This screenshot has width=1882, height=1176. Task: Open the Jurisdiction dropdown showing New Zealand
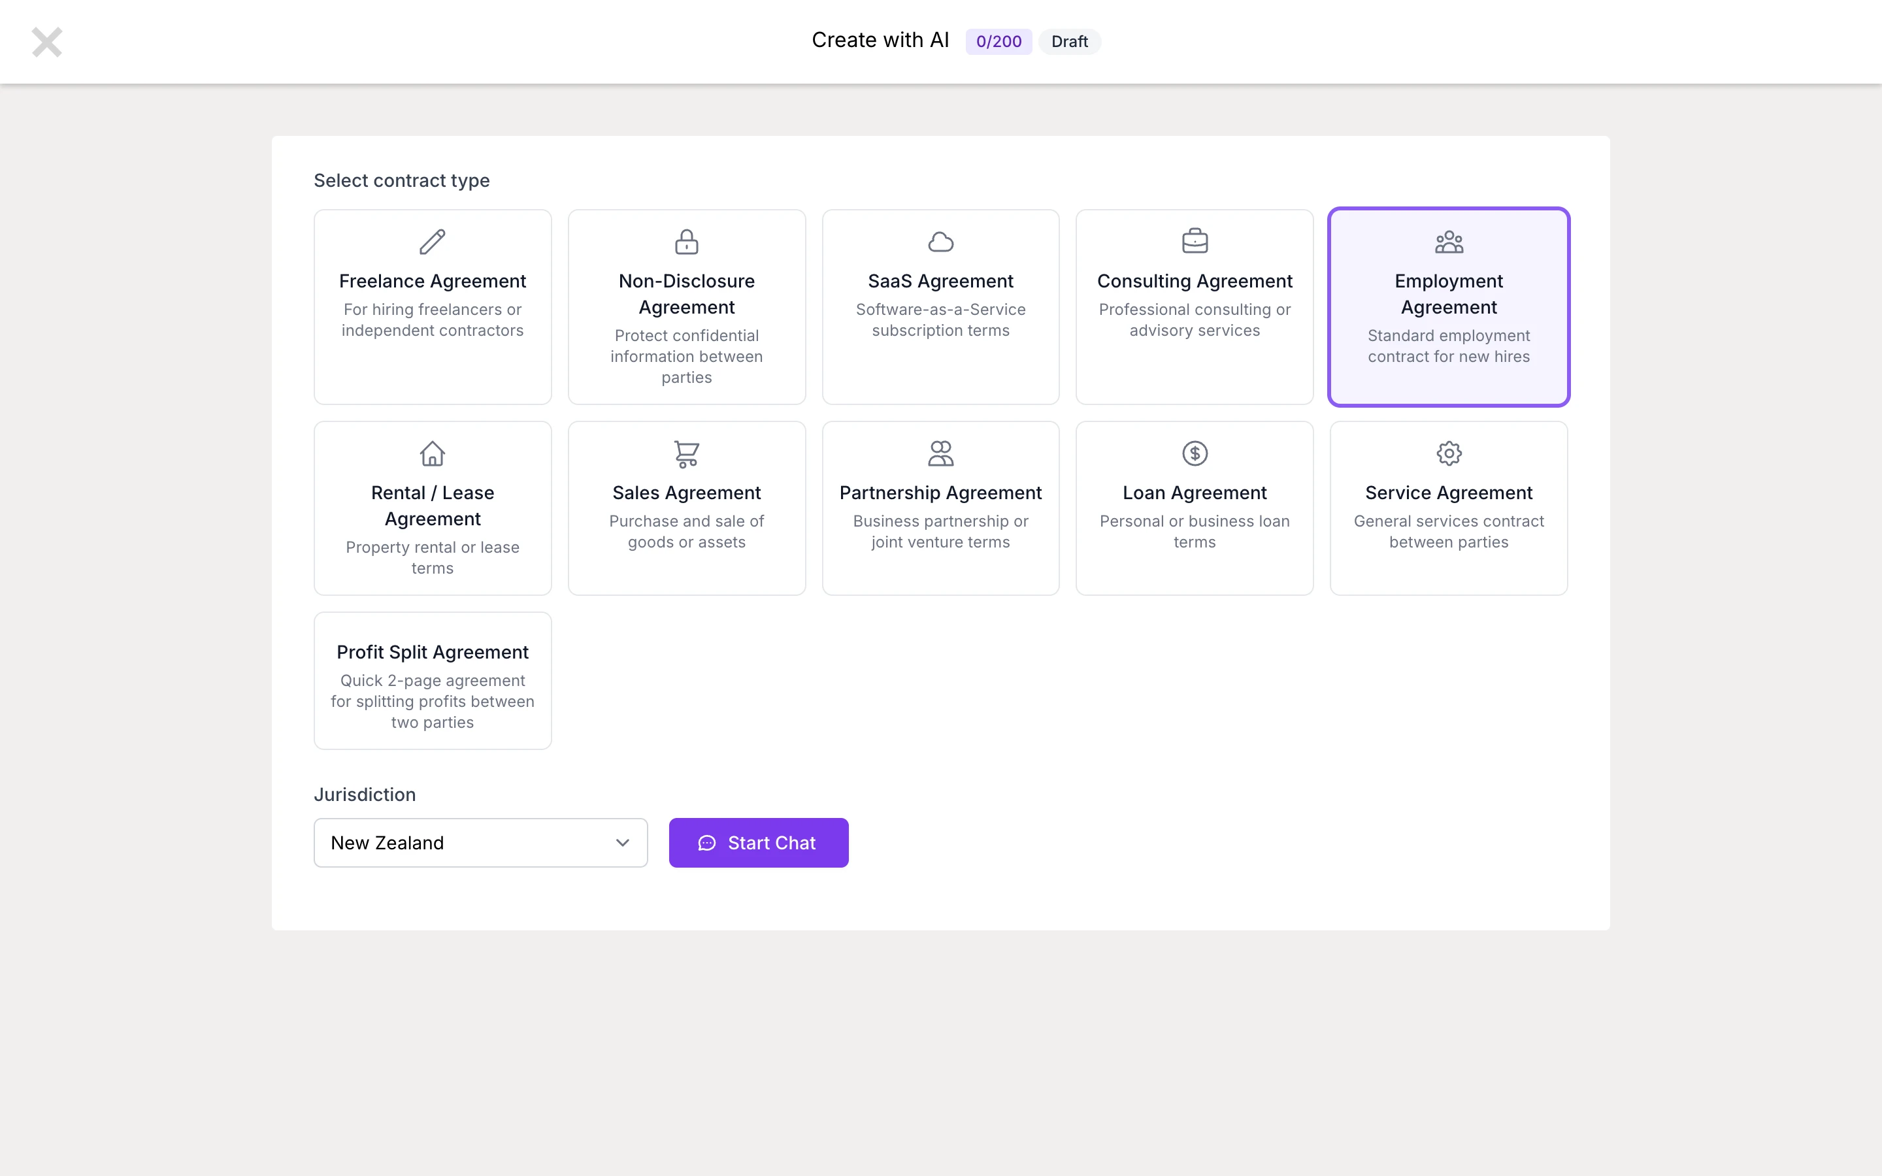coord(480,842)
